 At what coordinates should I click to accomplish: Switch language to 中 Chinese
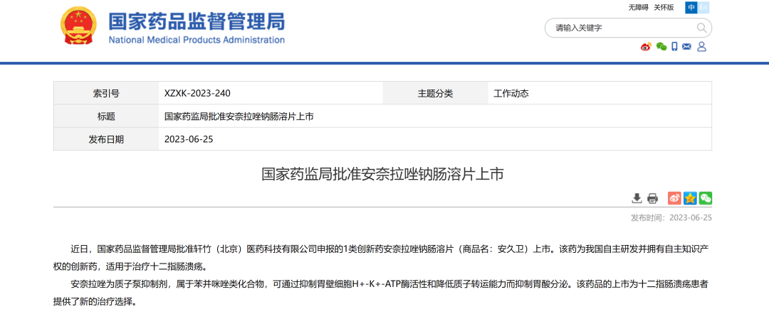tap(691, 7)
